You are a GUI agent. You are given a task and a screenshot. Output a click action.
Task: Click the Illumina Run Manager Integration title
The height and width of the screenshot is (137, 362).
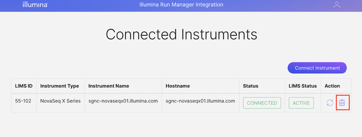click(181, 5)
